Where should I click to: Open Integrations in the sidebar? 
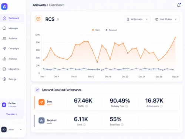click(x=12, y=69)
